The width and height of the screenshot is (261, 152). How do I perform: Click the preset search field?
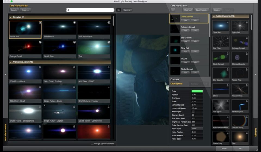tap(90, 10)
